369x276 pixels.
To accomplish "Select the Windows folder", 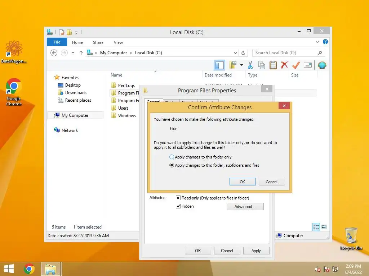I will 127,115.
